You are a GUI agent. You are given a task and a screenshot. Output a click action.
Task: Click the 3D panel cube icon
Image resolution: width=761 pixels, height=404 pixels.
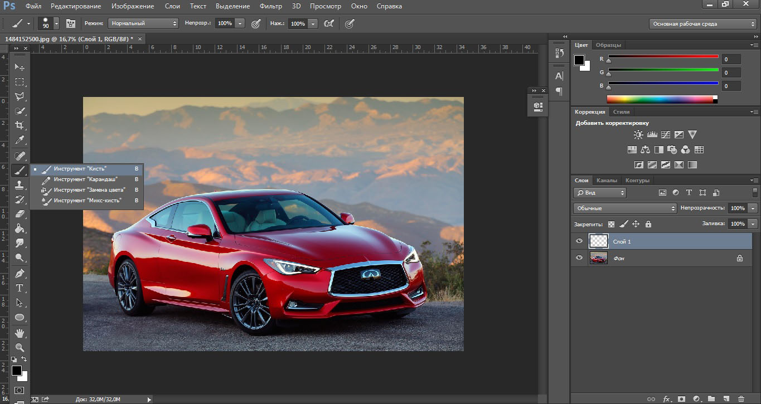[x=538, y=106]
